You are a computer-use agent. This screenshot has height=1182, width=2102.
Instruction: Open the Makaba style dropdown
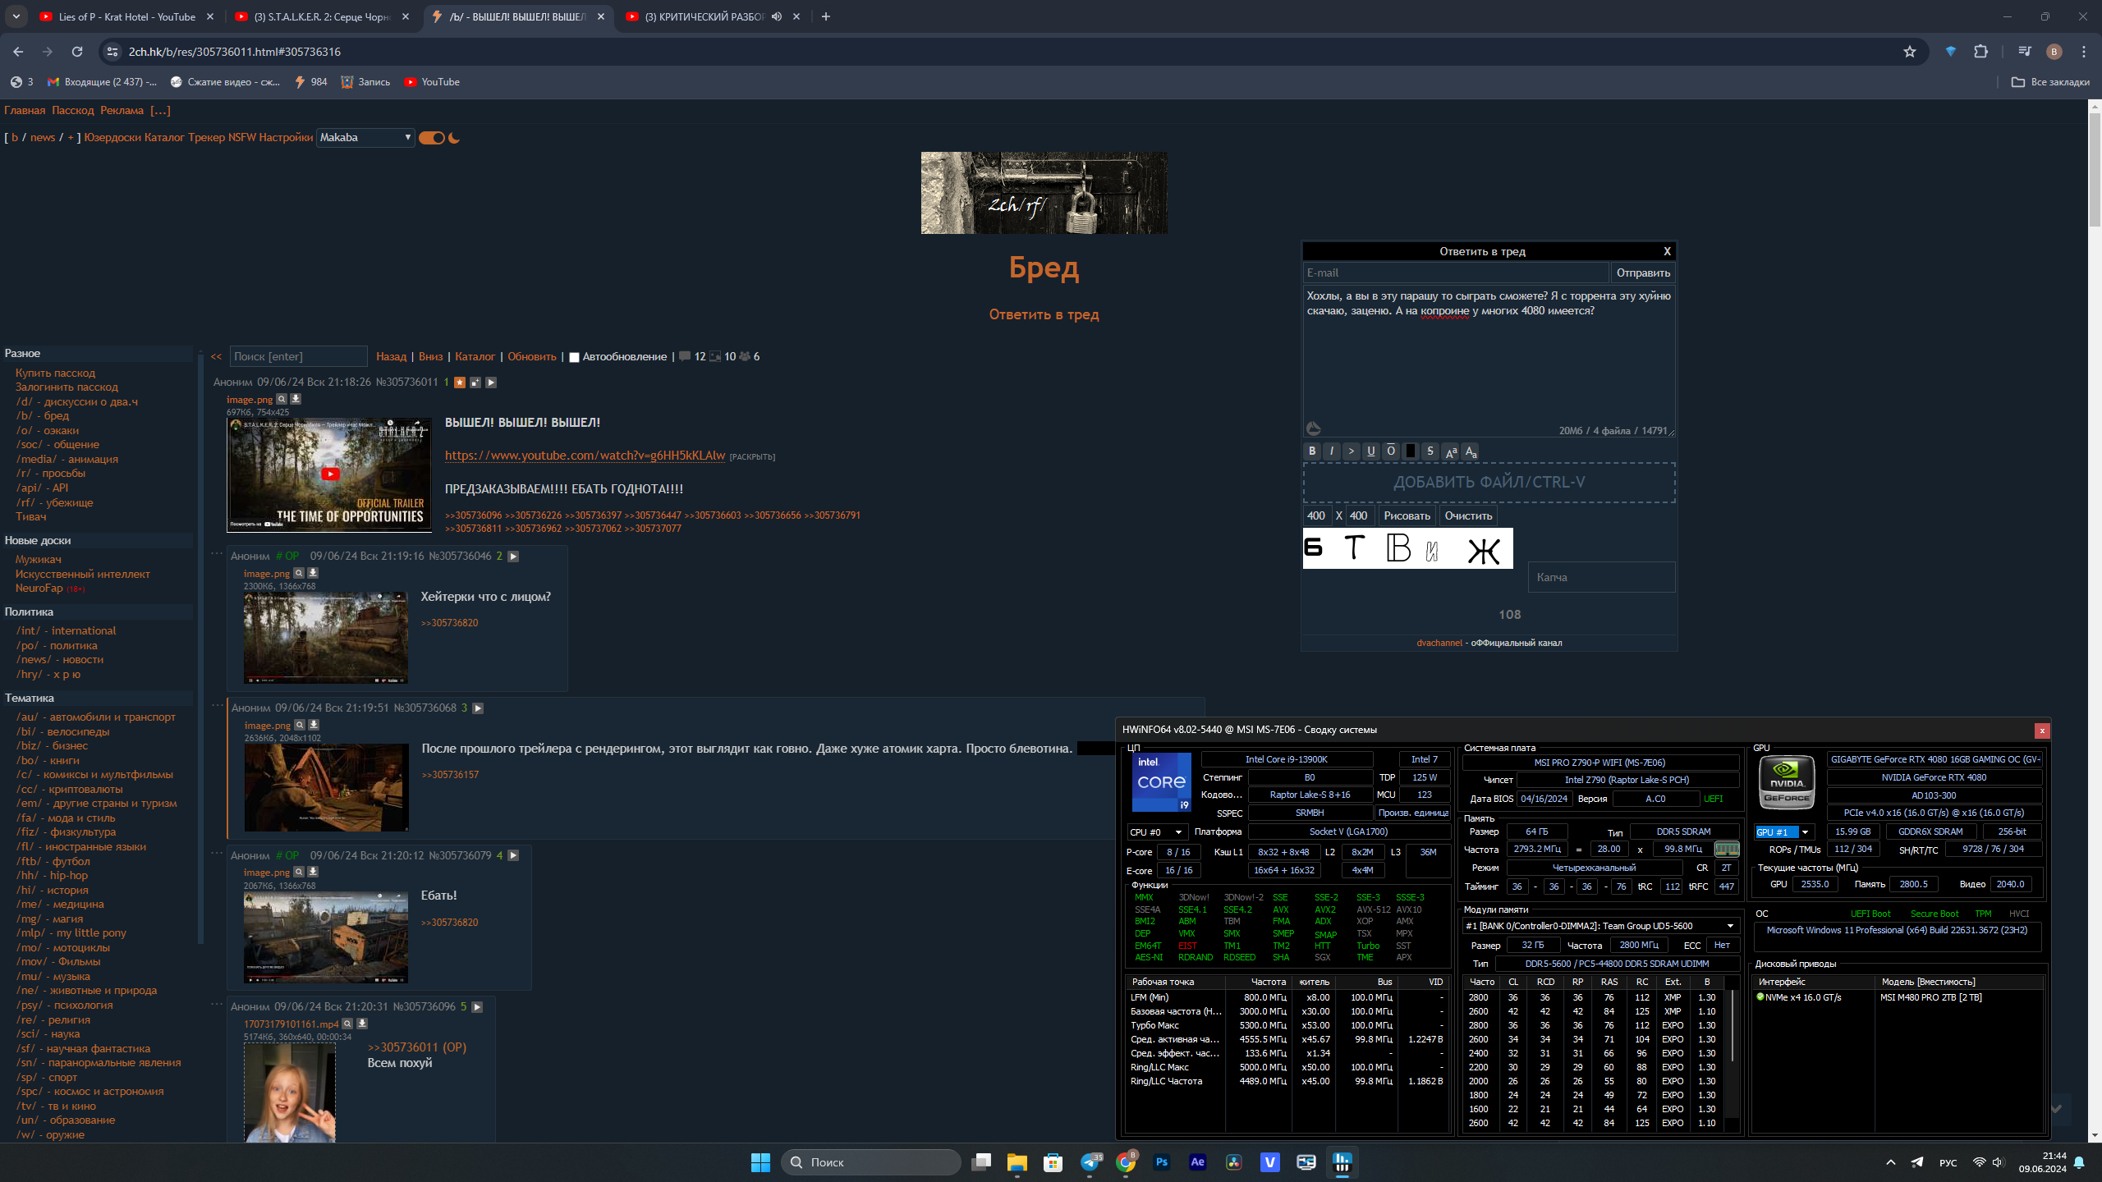click(365, 138)
